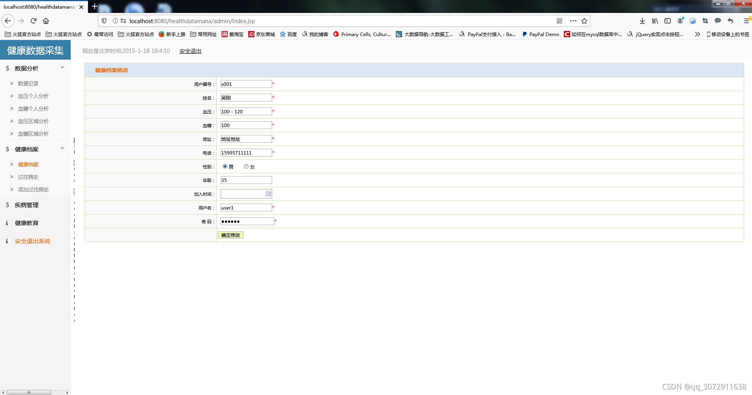Open 添加过往病史 in the sidebar
752x395 pixels.
[x=33, y=189]
